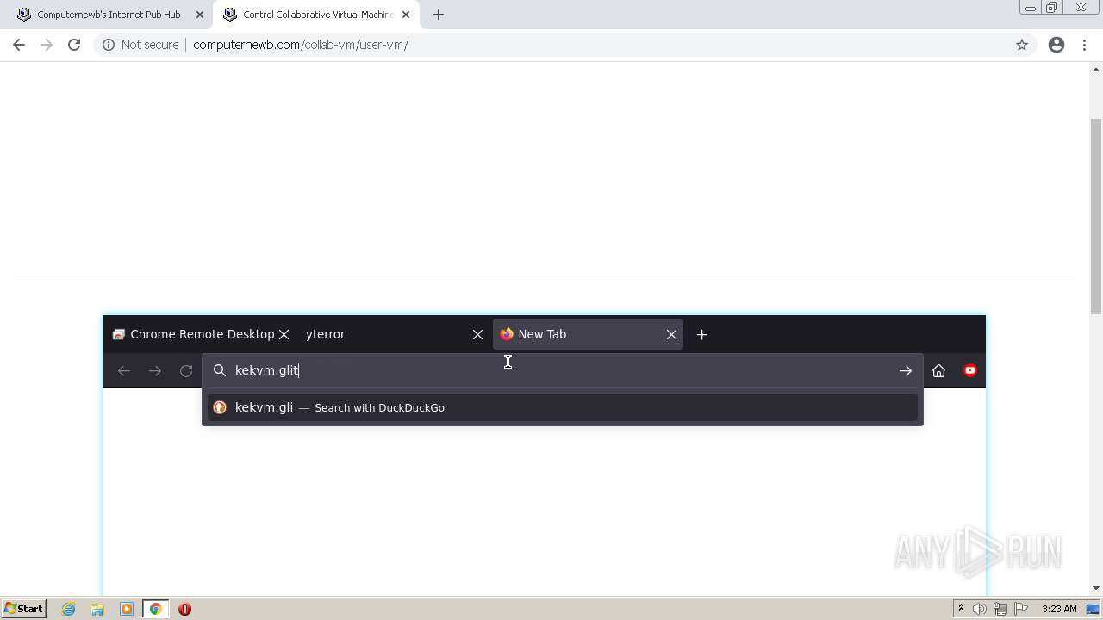The image size is (1103, 620).
Task: Open Windows Start menu
Action: (x=23, y=609)
